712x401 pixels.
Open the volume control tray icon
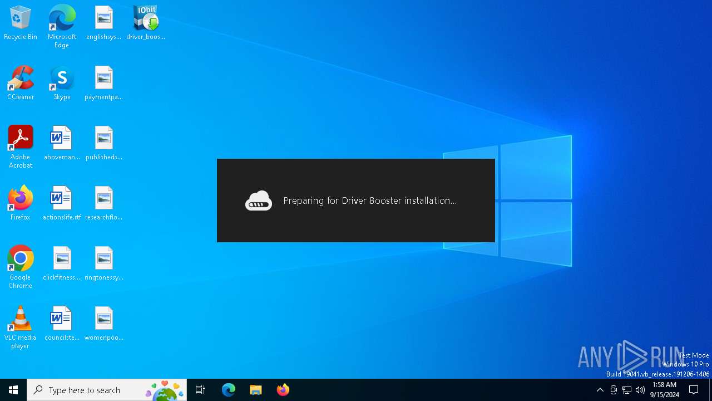click(x=640, y=390)
